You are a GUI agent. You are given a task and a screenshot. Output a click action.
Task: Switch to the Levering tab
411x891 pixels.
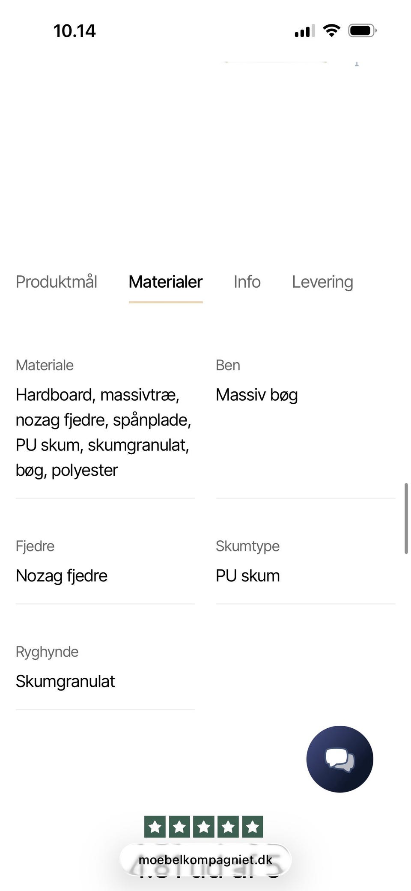[322, 282]
